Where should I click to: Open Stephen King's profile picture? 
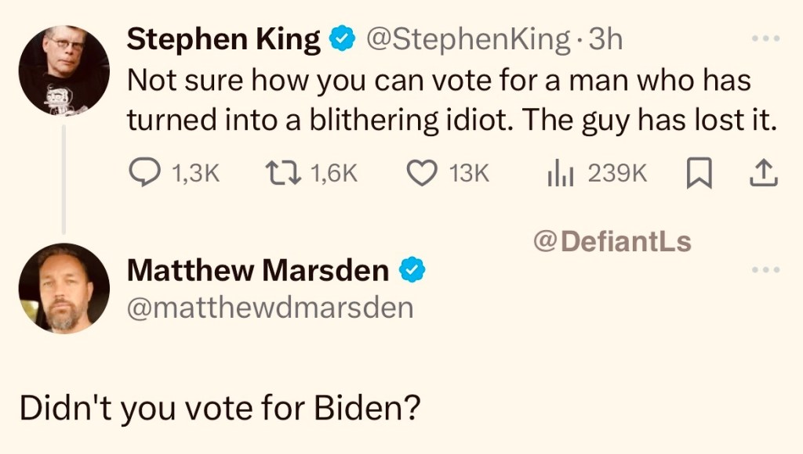coord(64,71)
